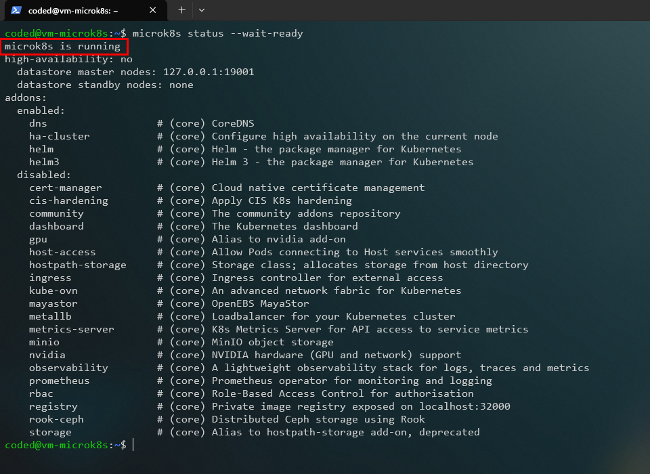Click the 'minio' addon name
The width and height of the screenshot is (650, 474).
tap(44, 342)
